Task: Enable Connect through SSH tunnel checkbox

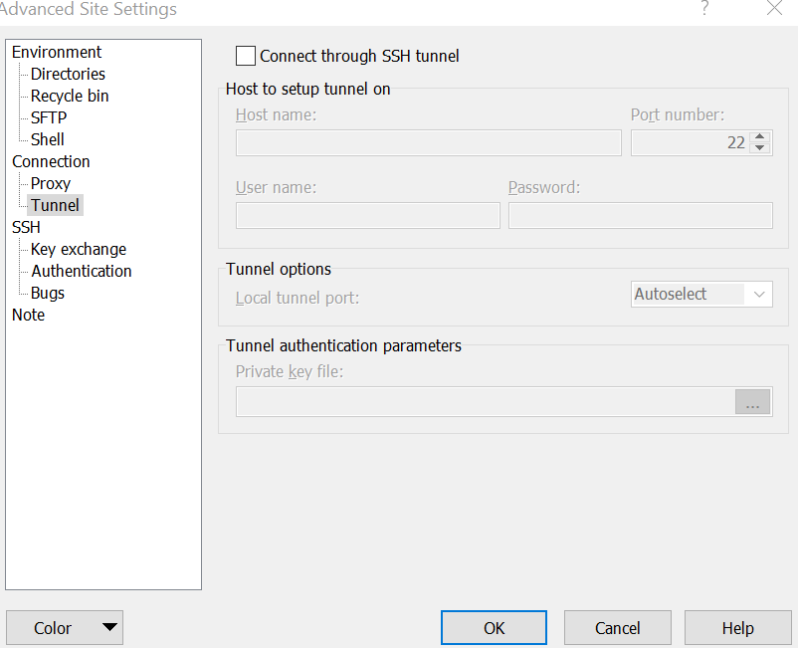Action: pos(246,57)
